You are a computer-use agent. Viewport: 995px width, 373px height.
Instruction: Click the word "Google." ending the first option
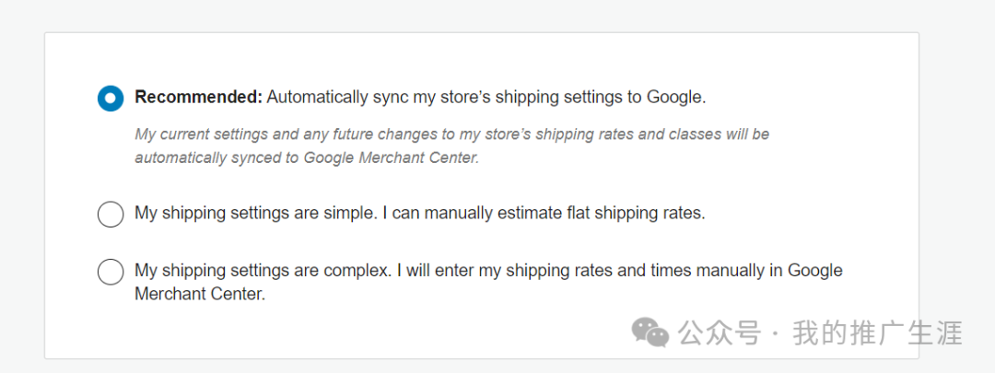[x=676, y=97]
